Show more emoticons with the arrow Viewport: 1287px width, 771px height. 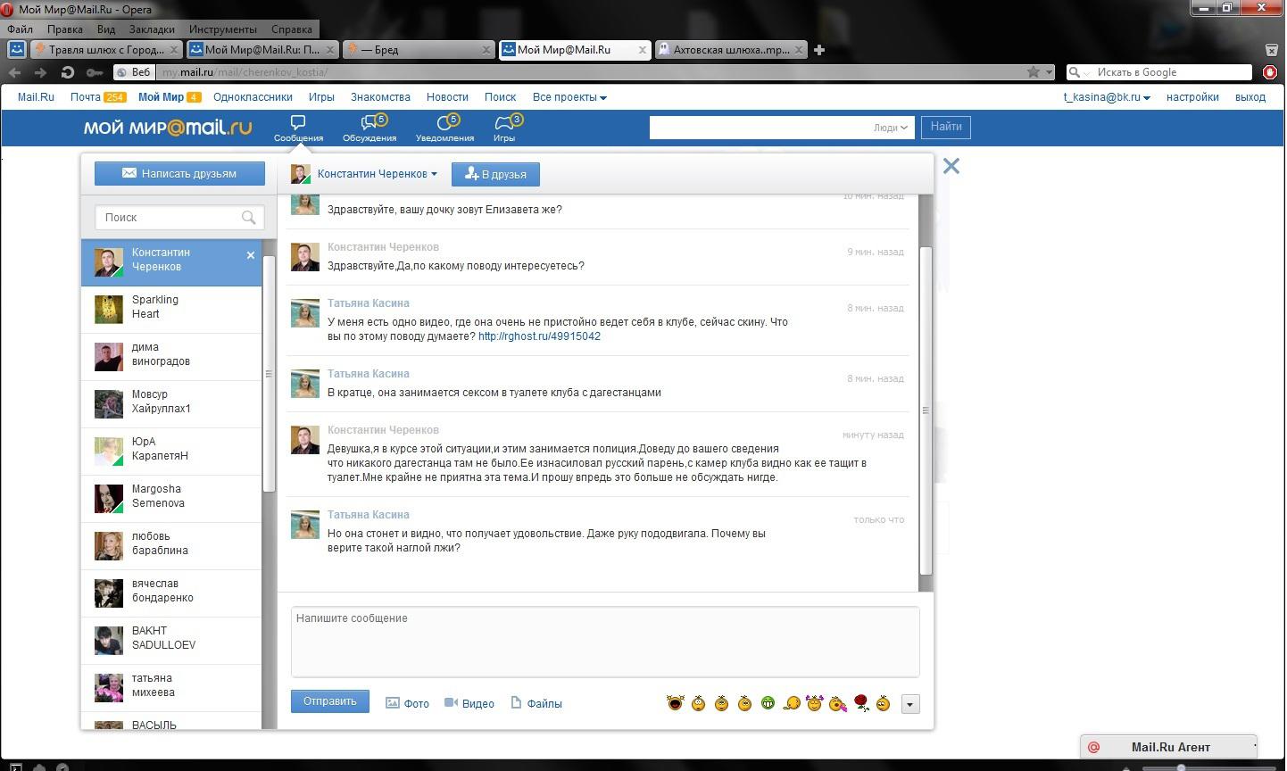[909, 704]
